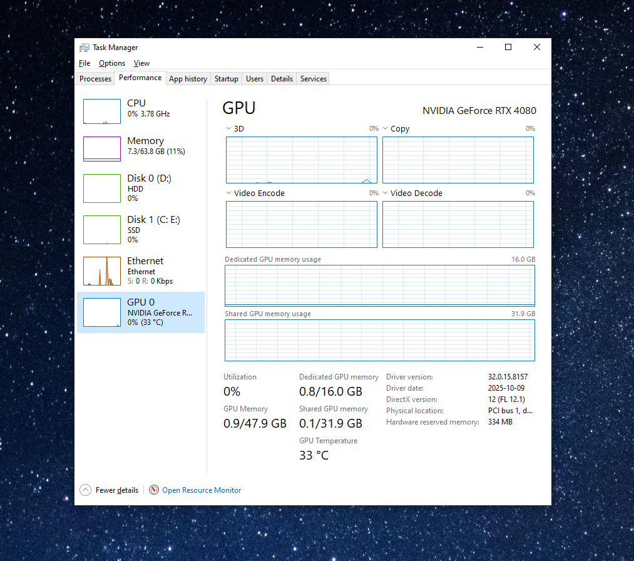Select the CPU mini graph thumbnail

(102, 111)
